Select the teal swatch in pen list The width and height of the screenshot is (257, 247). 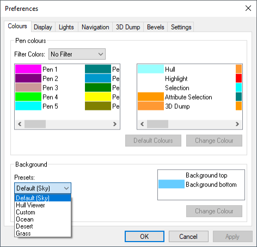[98, 69]
